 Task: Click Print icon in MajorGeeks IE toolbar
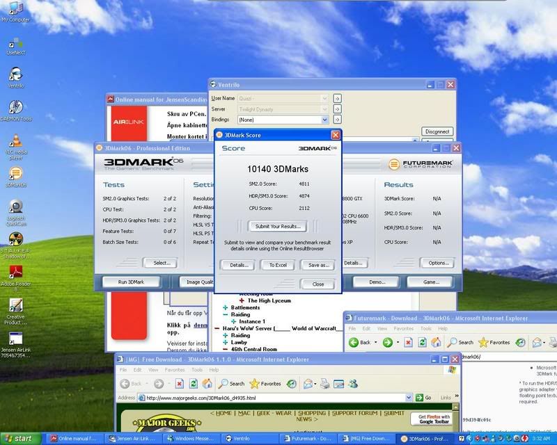(324, 384)
